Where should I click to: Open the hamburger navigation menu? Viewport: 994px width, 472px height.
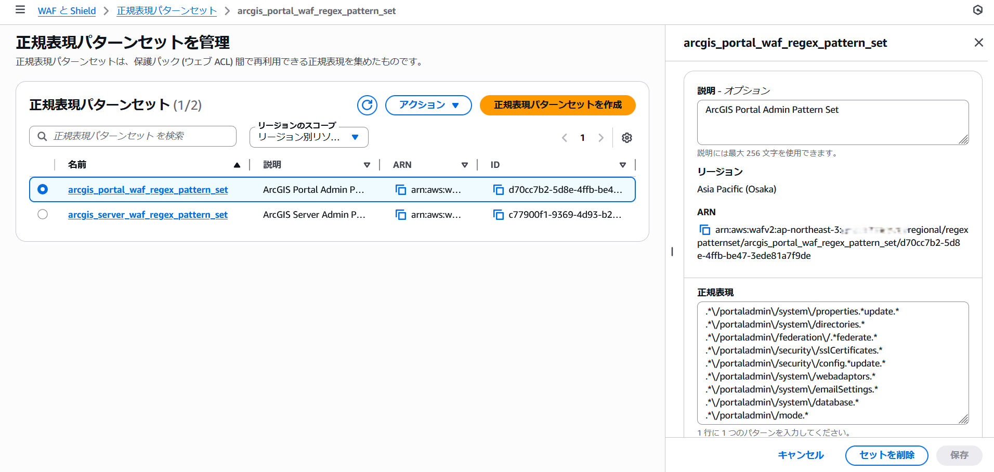pos(20,10)
